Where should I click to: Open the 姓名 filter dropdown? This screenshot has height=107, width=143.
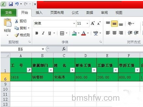(72, 70)
